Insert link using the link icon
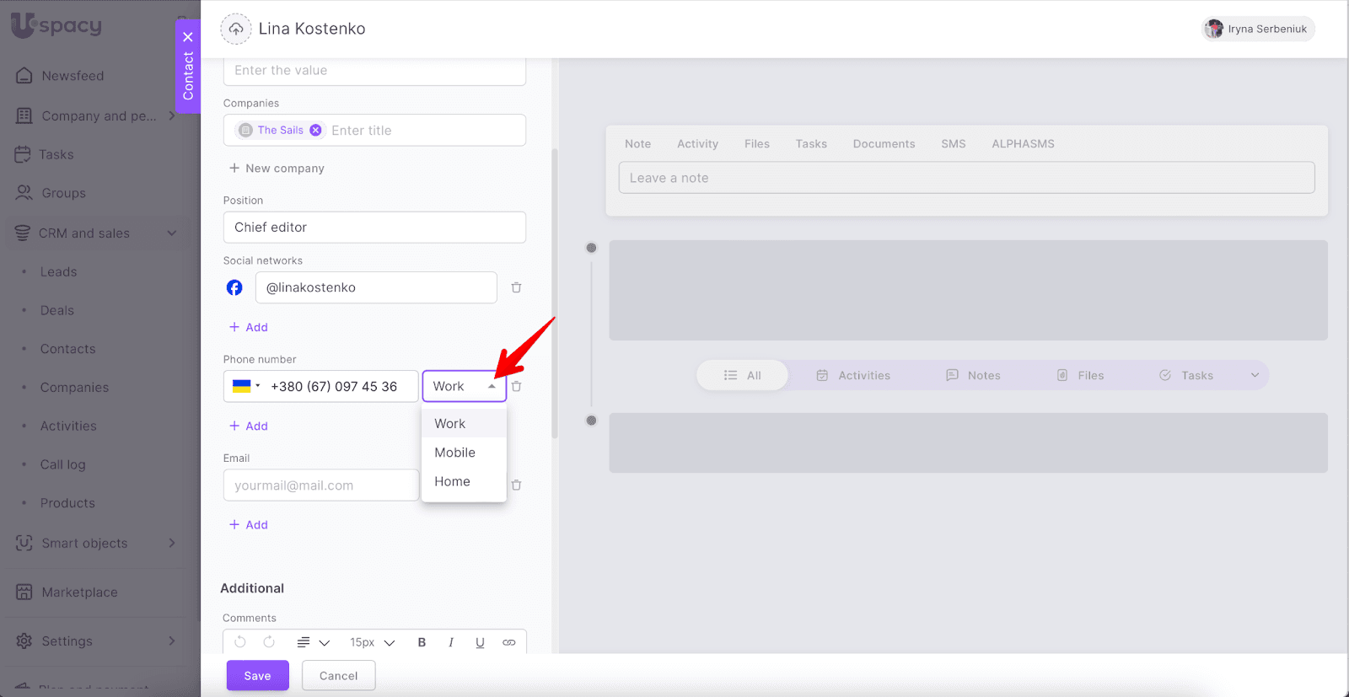 point(509,642)
